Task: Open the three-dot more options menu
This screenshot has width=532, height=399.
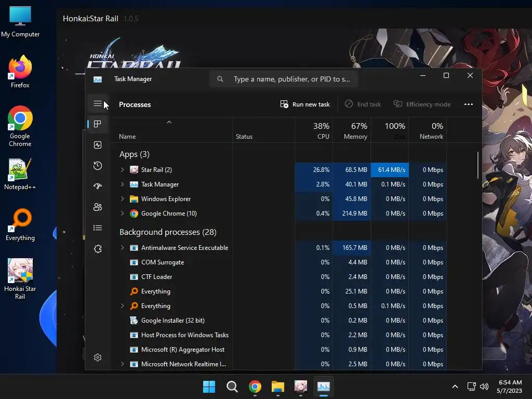Action: point(469,104)
